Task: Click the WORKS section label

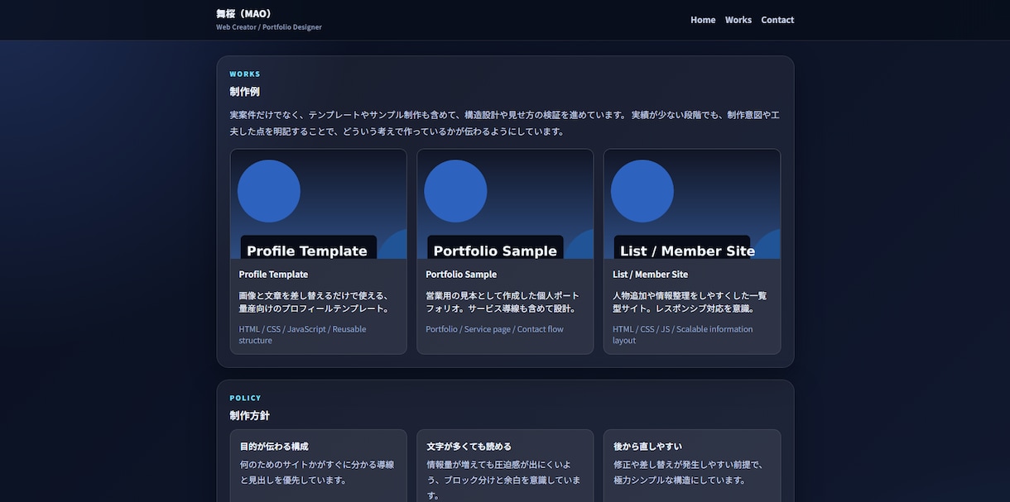Action: click(x=245, y=74)
